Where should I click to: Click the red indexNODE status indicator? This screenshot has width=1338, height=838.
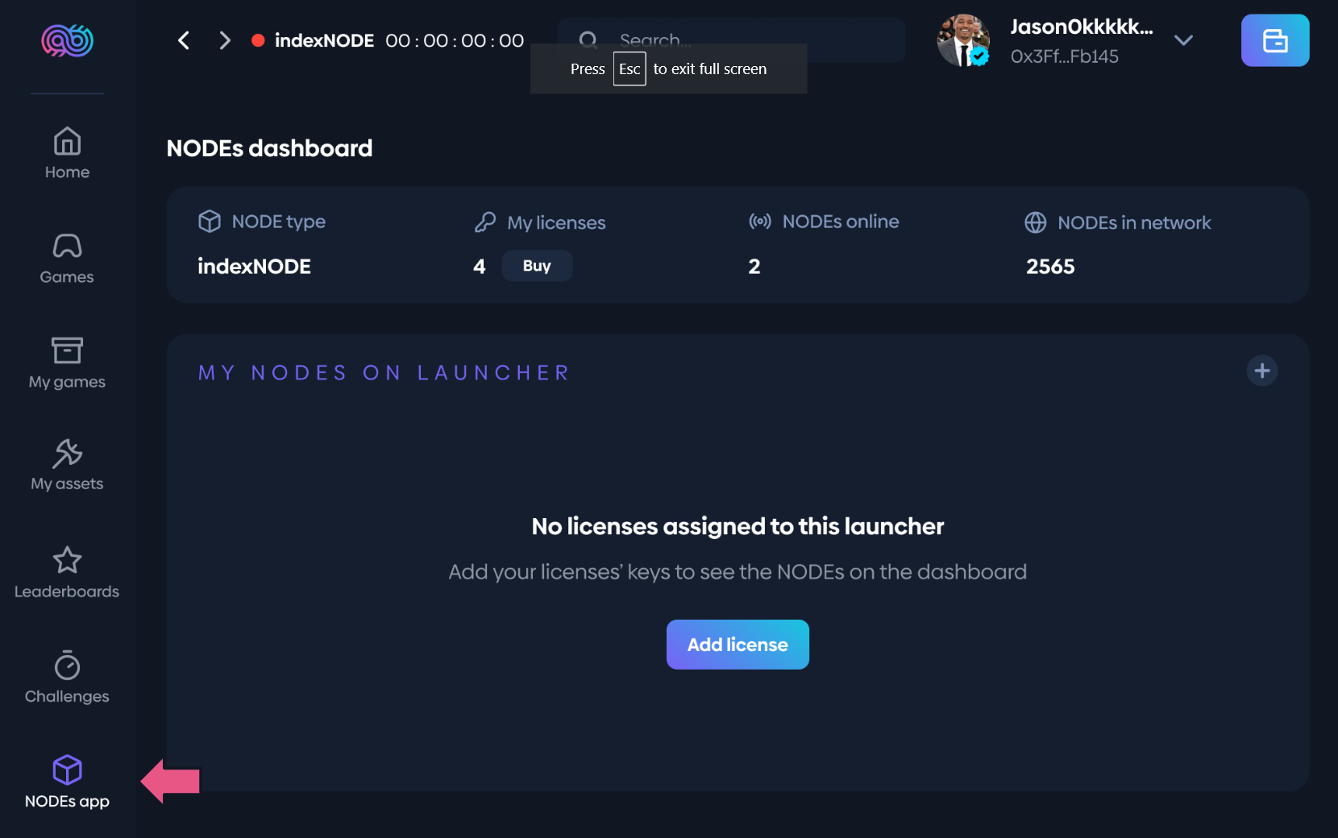(258, 40)
